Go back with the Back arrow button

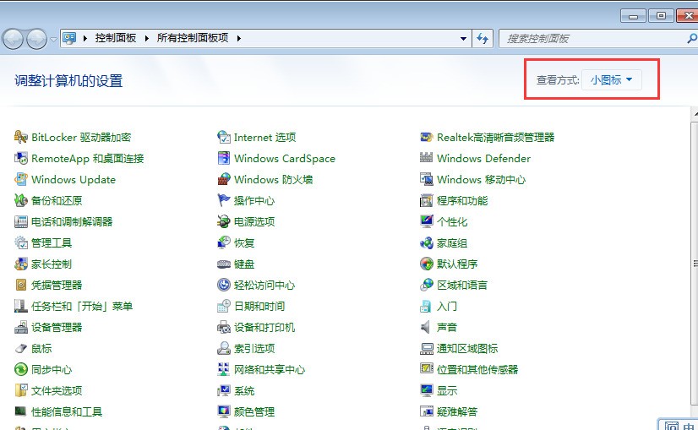[x=13, y=39]
